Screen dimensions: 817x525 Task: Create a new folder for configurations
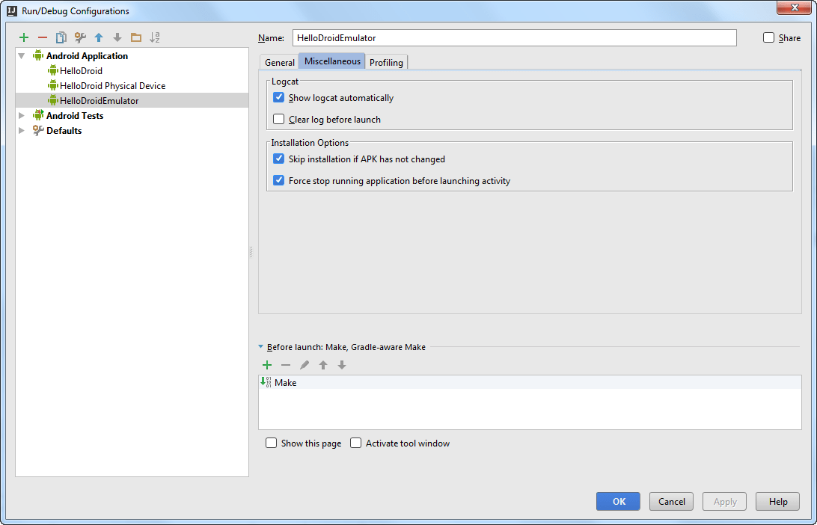(136, 37)
